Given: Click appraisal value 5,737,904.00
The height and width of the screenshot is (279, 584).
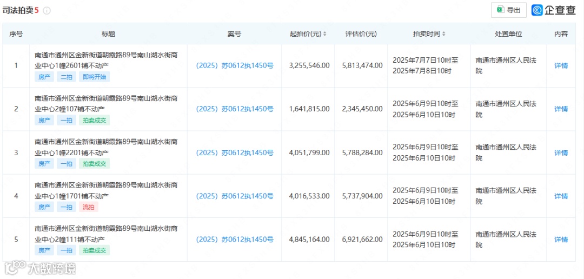Looking at the screenshot, I should click(x=362, y=196).
